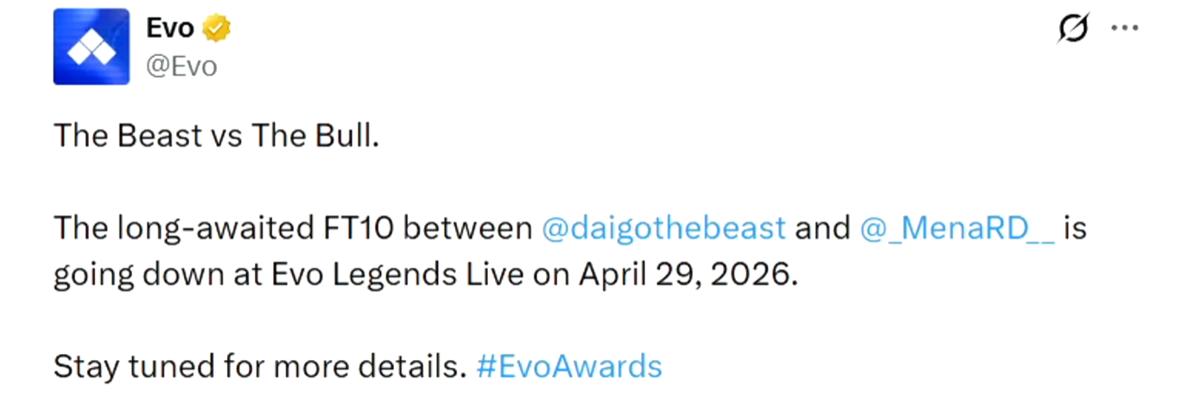
Task: Click the gold verified badge
Action: coord(216,29)
